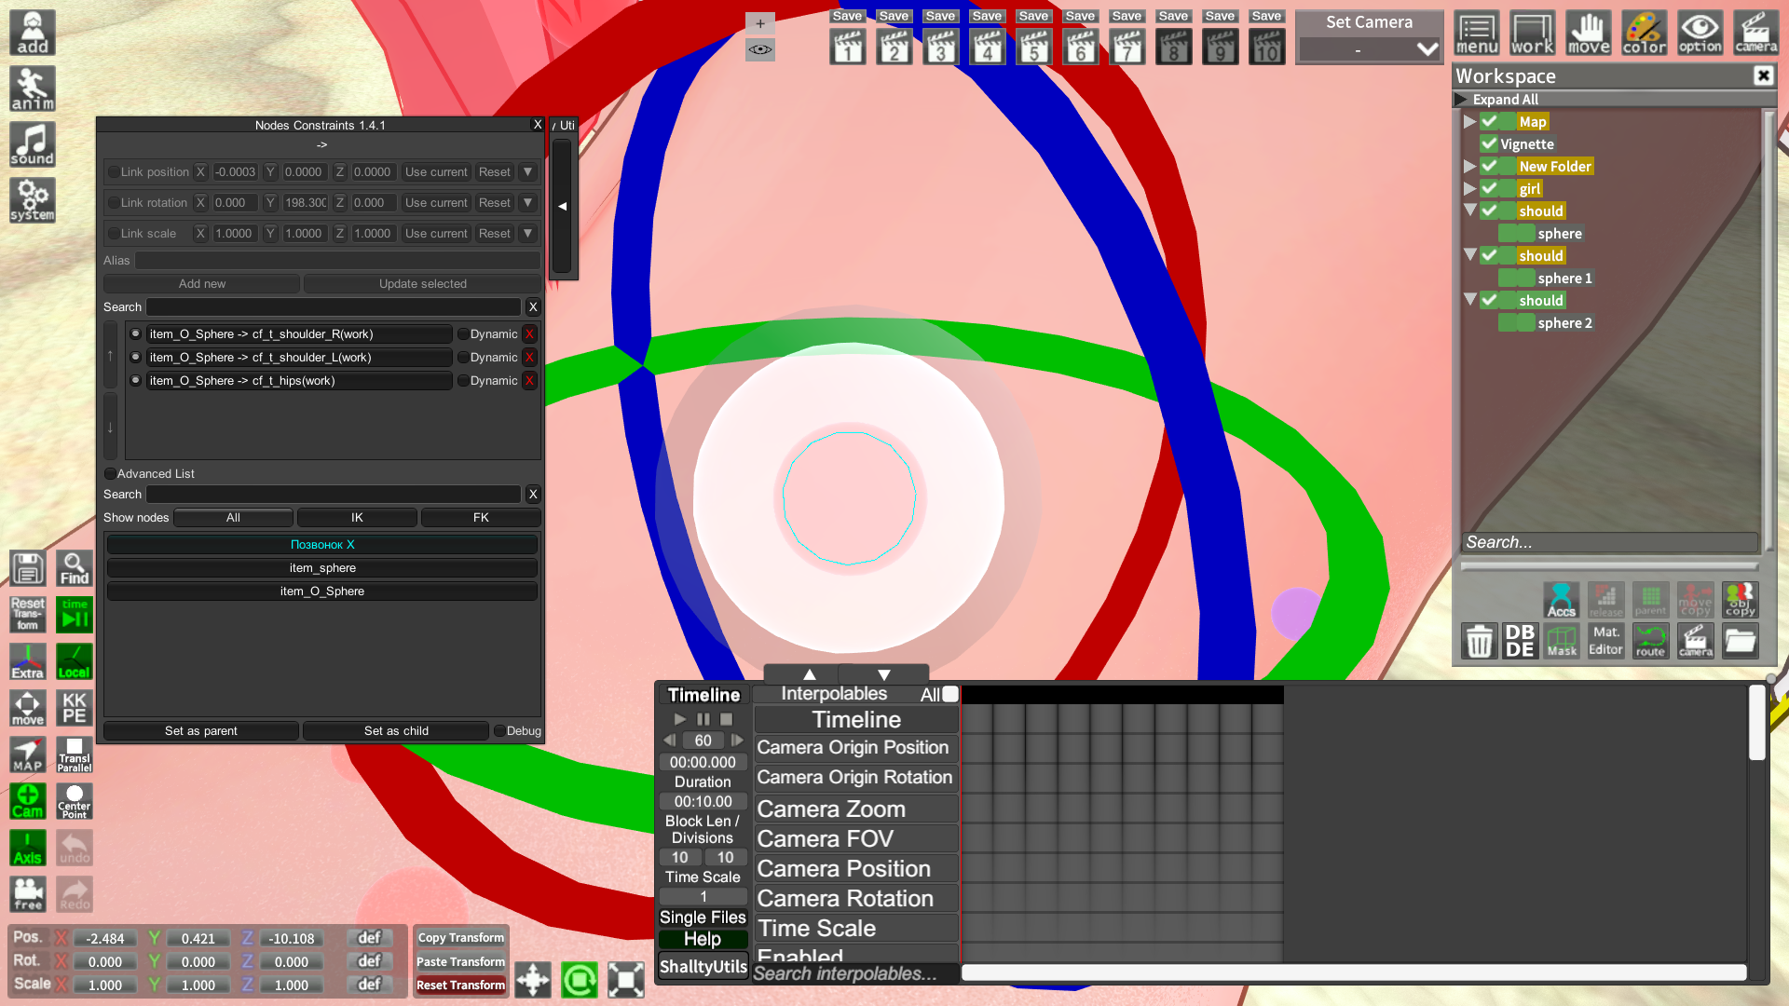1789x1006 pixels.
Task: Expand the Map tree item
Action: (1469, 121)
